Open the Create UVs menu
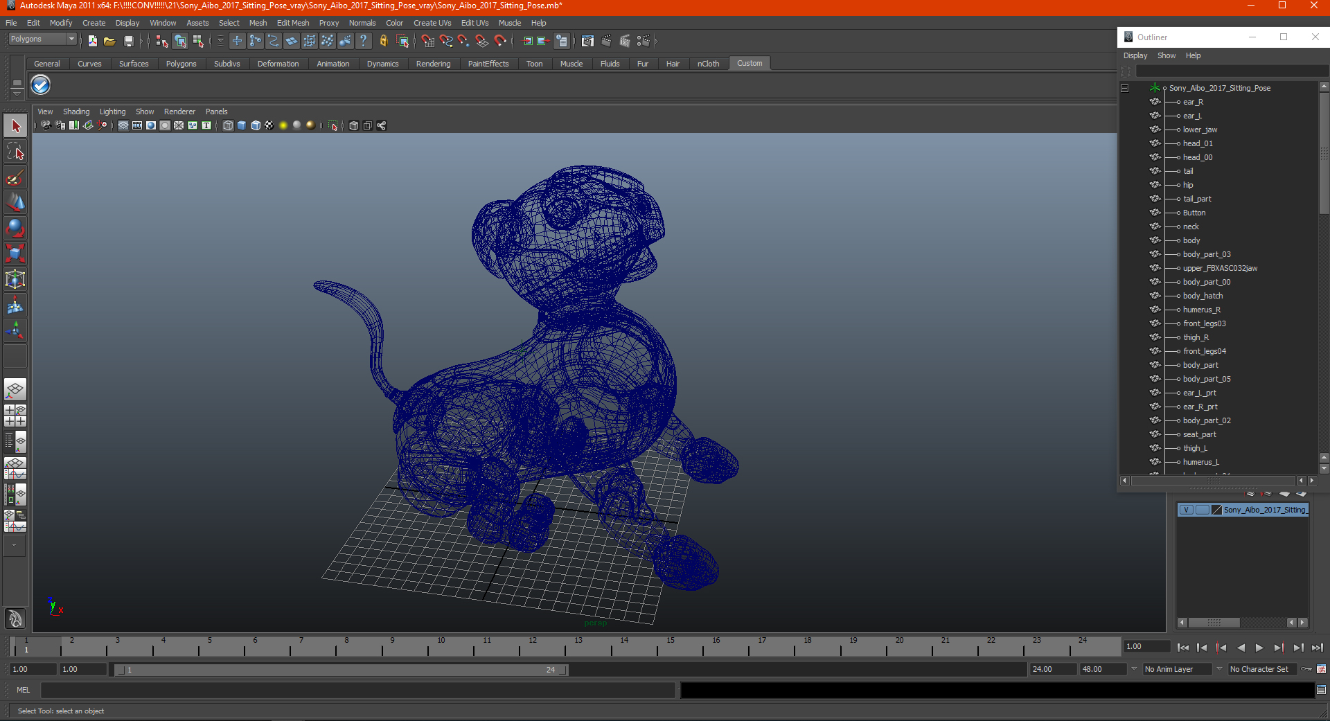 (432, 23)
